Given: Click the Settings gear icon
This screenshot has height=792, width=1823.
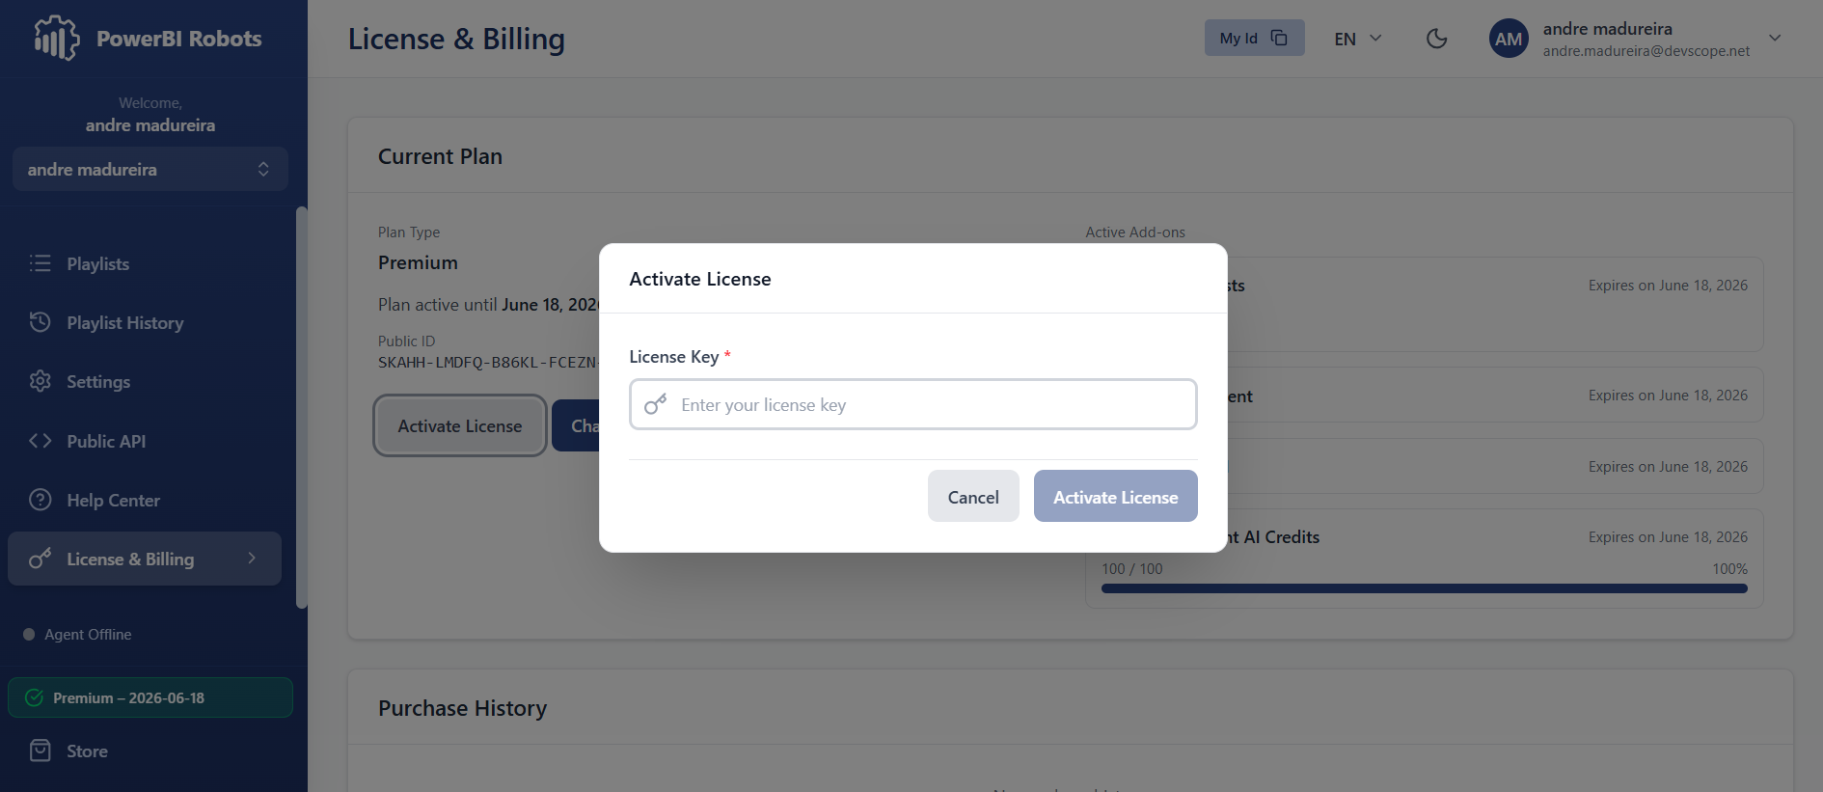Looking at the screenshot, I should tap(40, 381).
